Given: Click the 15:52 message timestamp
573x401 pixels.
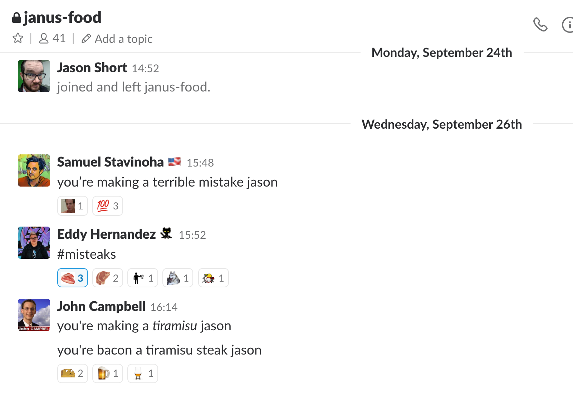Looking at the screenshot, I should click(x=192, y=235).
